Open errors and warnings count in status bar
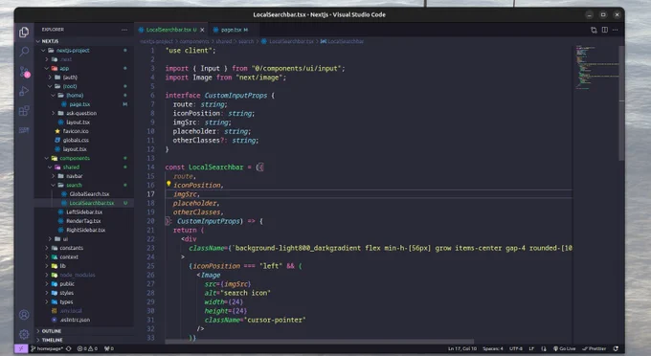Viewport: 651px width, 356px height. click(87, 348)
